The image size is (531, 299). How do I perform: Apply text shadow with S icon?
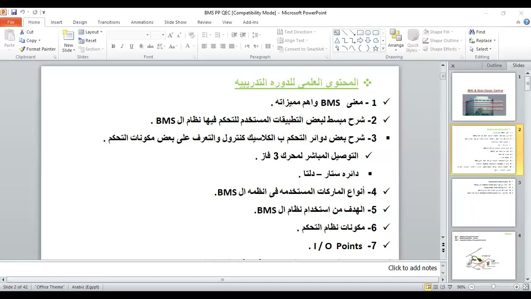[141, 46]
